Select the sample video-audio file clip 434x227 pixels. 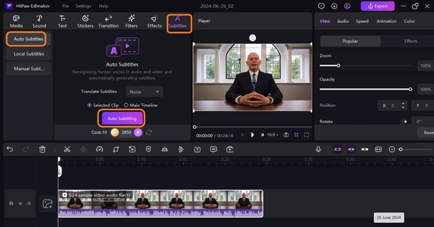(161, 204)
